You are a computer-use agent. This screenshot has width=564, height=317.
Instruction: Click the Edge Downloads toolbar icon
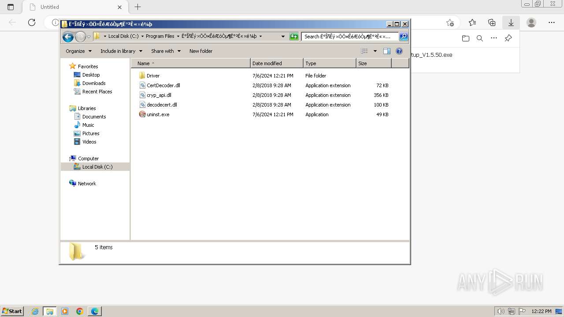(511, 22)
